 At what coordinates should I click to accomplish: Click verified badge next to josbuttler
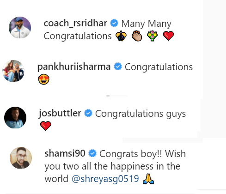pyautogui.click(x=88, y=113)
